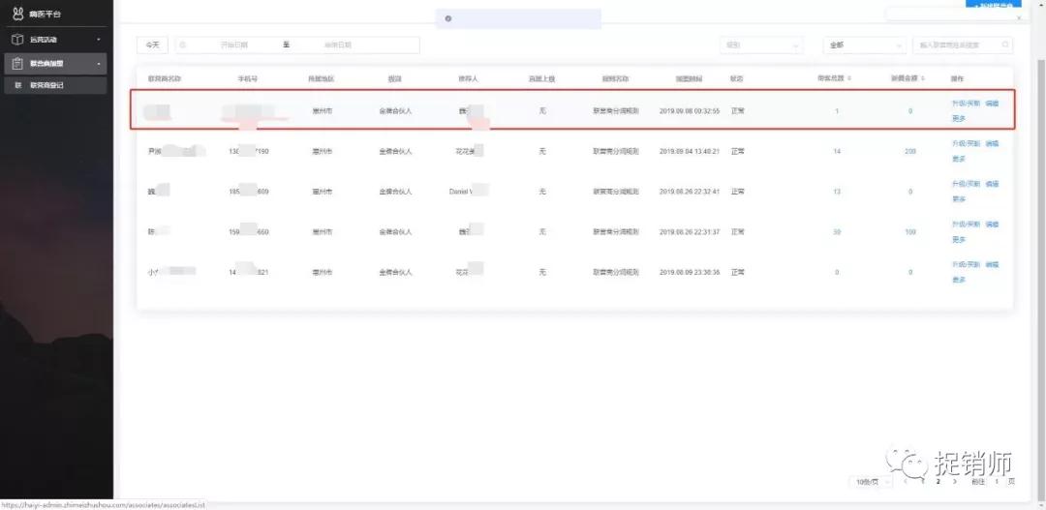Screen dimensions: 1046x510
Task: Click the rabbit logo icon in sidebar
Action: (x=18, y=14)
